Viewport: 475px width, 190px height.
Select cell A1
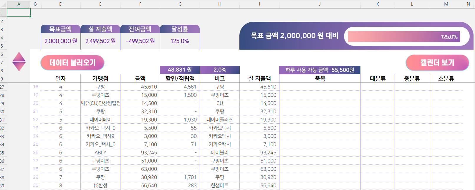pos(19,13)
